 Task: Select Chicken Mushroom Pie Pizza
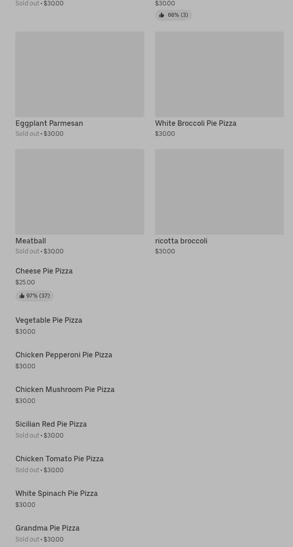pos(65,389)
